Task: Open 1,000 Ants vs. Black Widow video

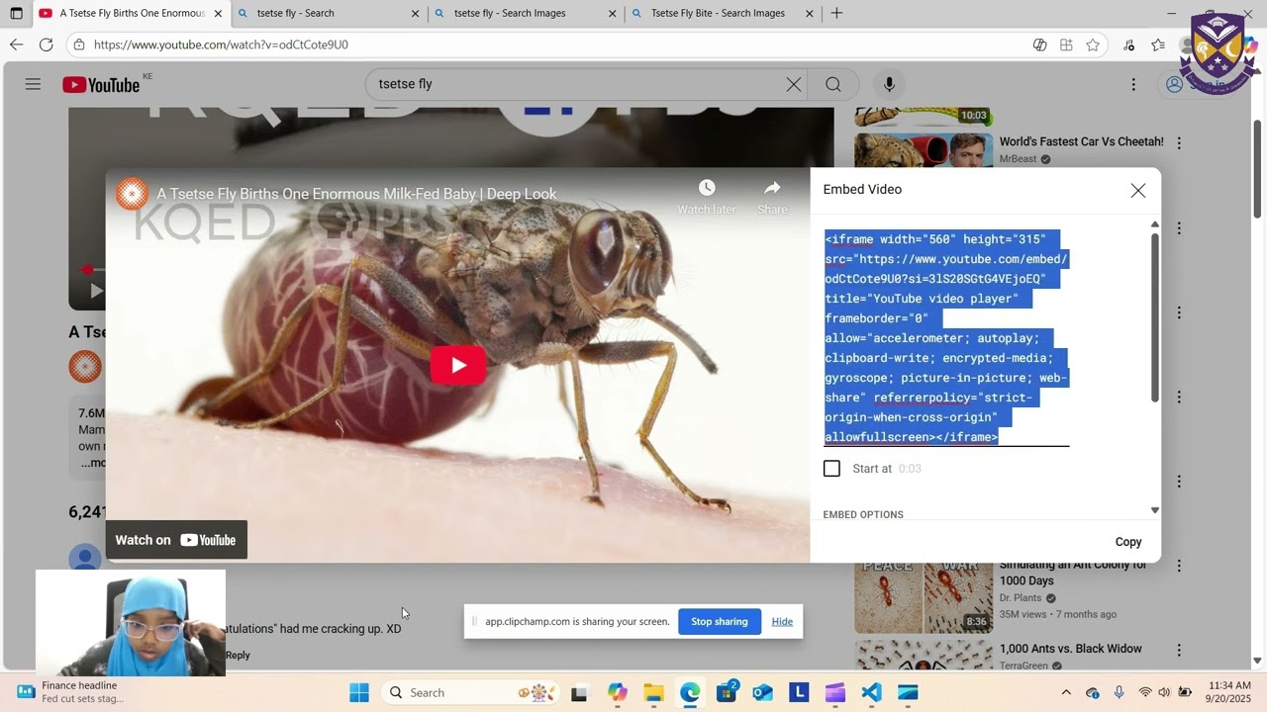Action: tap(1070, 649)
